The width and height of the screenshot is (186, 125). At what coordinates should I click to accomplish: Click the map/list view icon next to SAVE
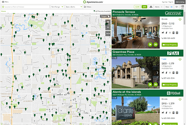pyautogui.click(x=151, y=7)
